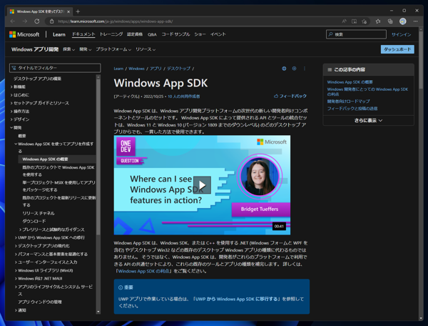This screenshot has height=326, width=428.
Task: Reload the page with the refresh icon
Action: click(x=37, y=21)
